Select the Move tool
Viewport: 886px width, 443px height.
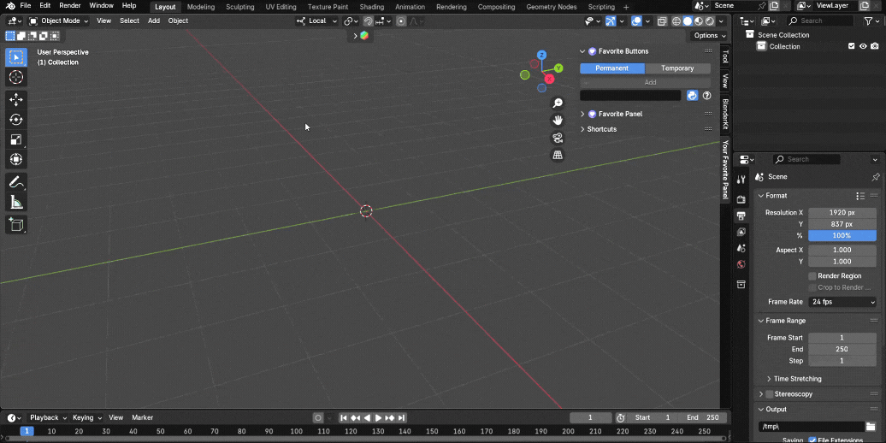tap(15, 99)
